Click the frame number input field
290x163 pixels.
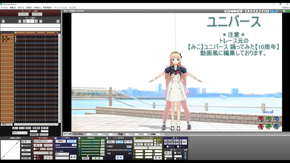tap(30, 21)
